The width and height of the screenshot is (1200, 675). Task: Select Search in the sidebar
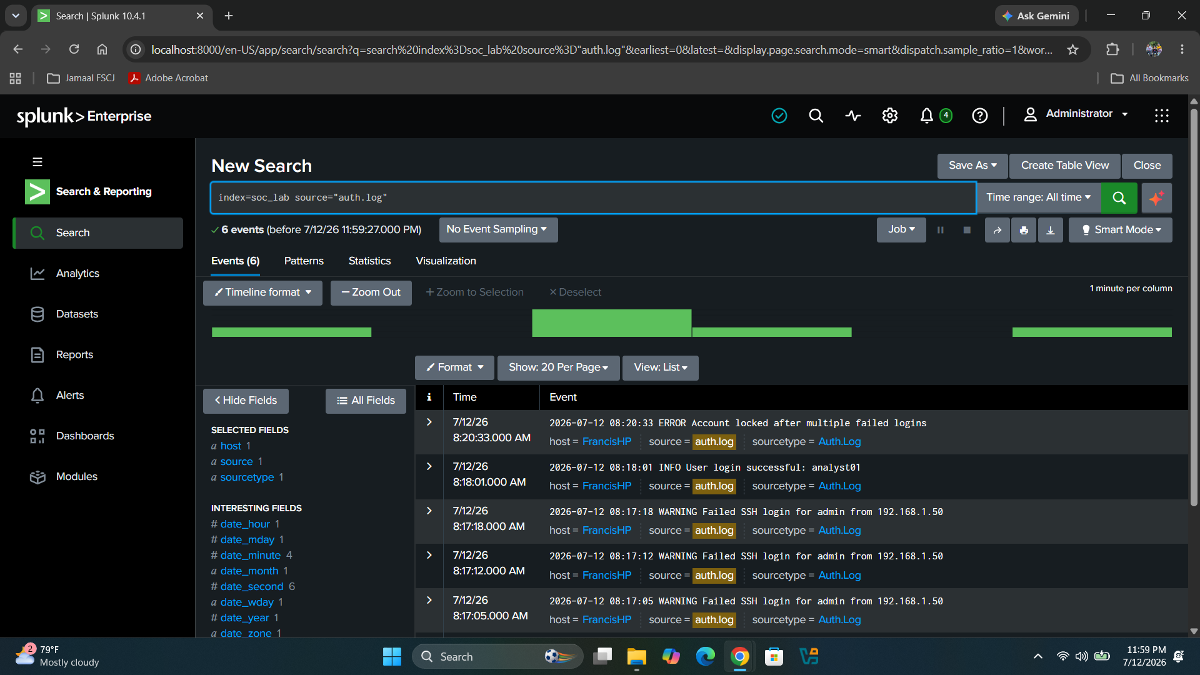point(99,233)
